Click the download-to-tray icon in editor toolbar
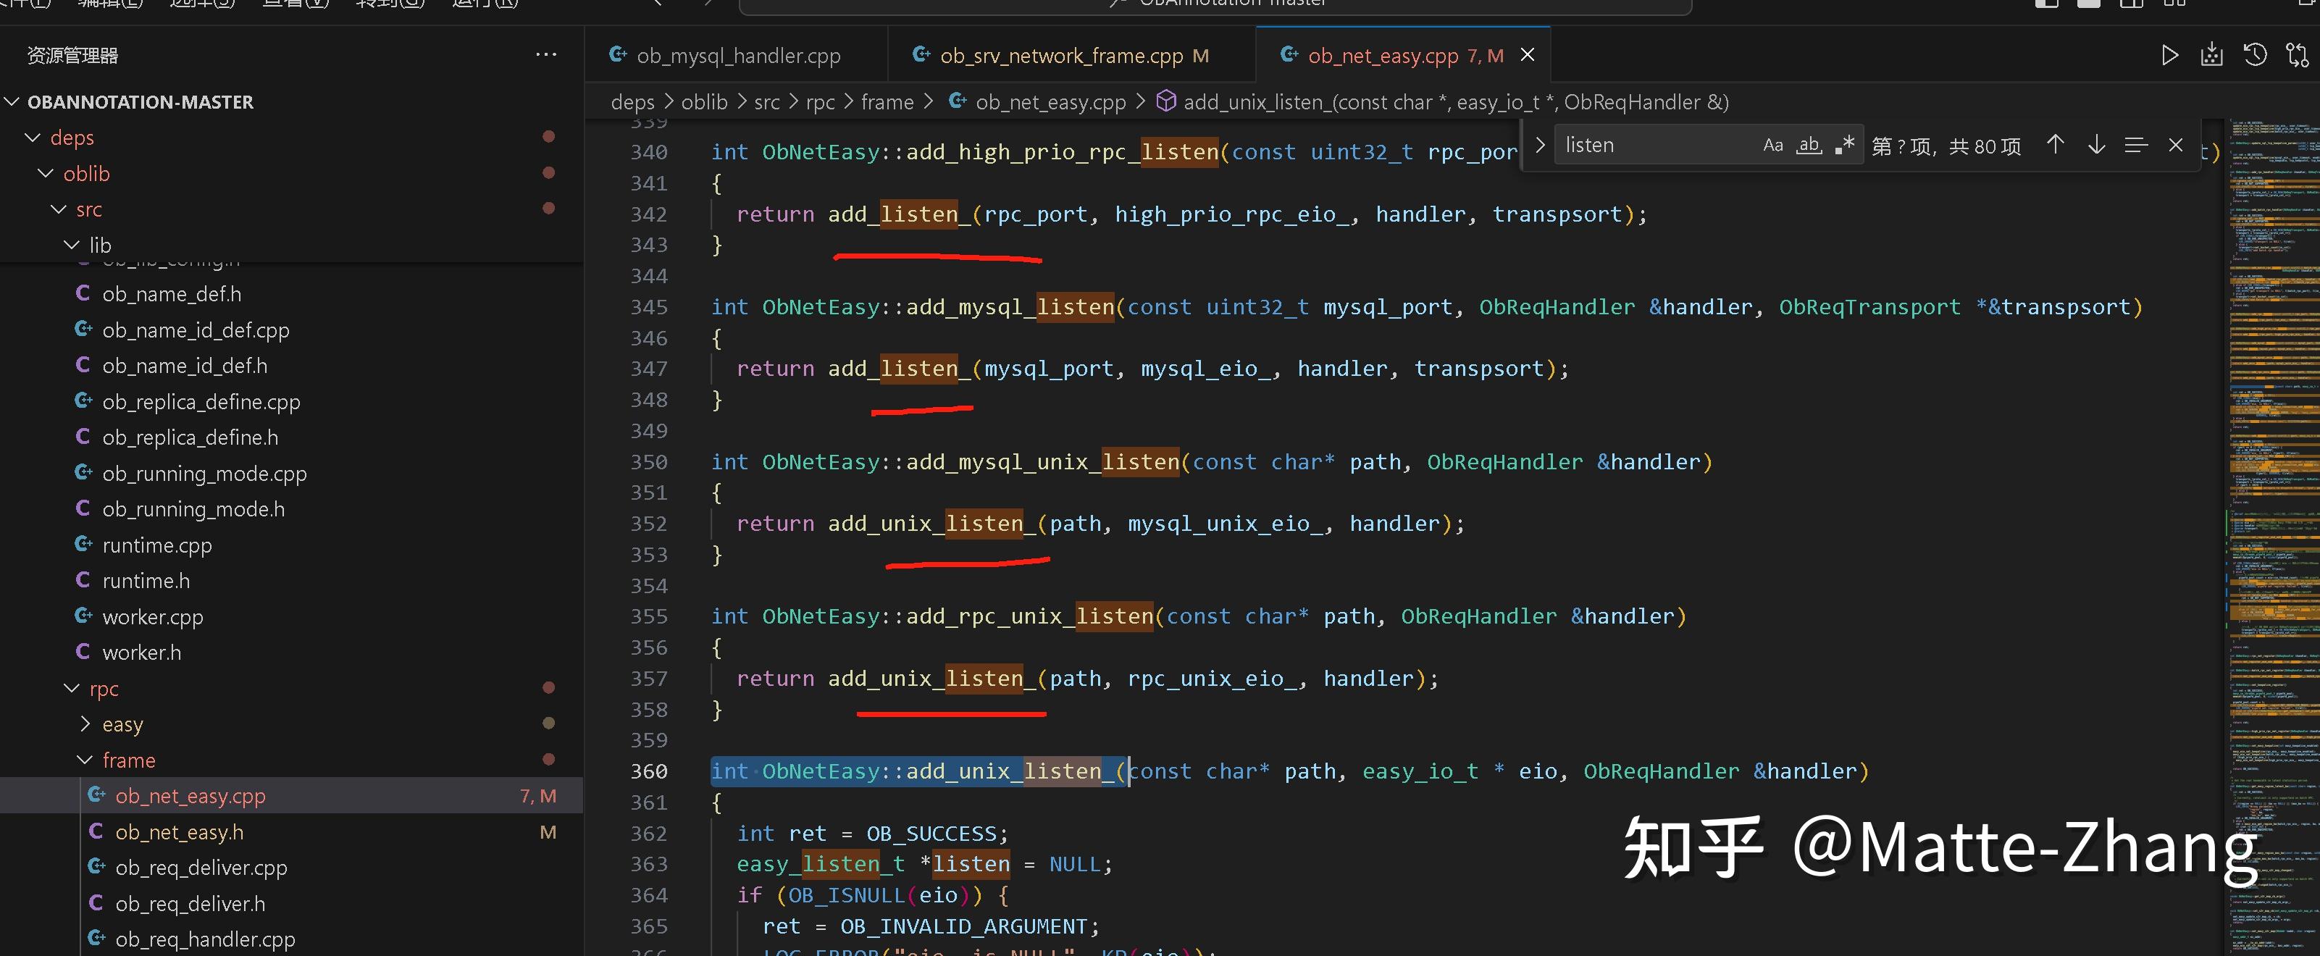Image resolution: width=2320 pixels, height=956 pixels. point(2211,56)
